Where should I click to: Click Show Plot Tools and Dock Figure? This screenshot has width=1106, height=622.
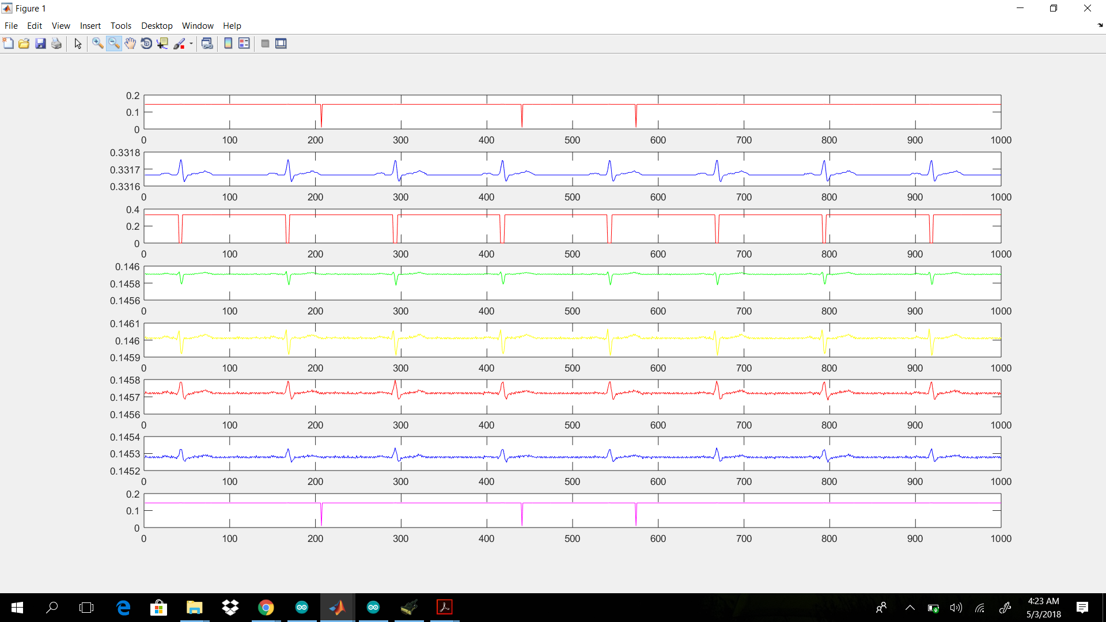(281, 44)
